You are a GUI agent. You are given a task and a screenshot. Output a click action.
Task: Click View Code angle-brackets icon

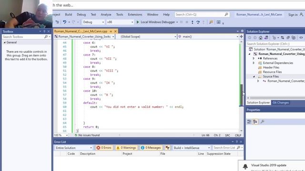[x=301, y=38]
